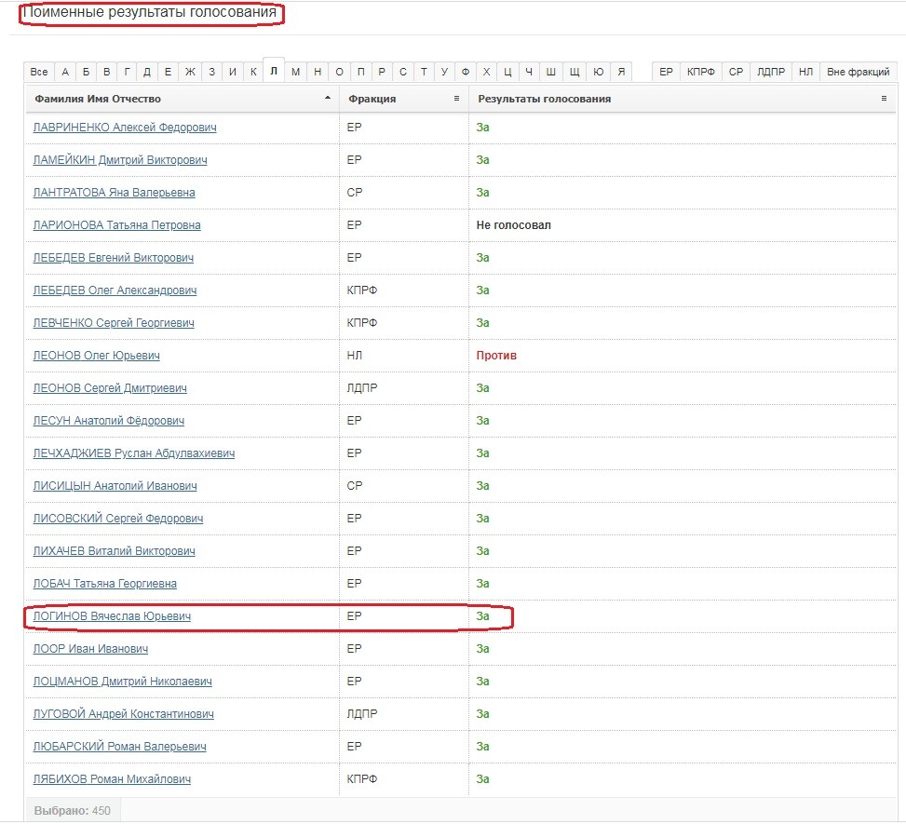Switch to letter З tab
Viewport: 906px width, 824px height.
point(212,72)
